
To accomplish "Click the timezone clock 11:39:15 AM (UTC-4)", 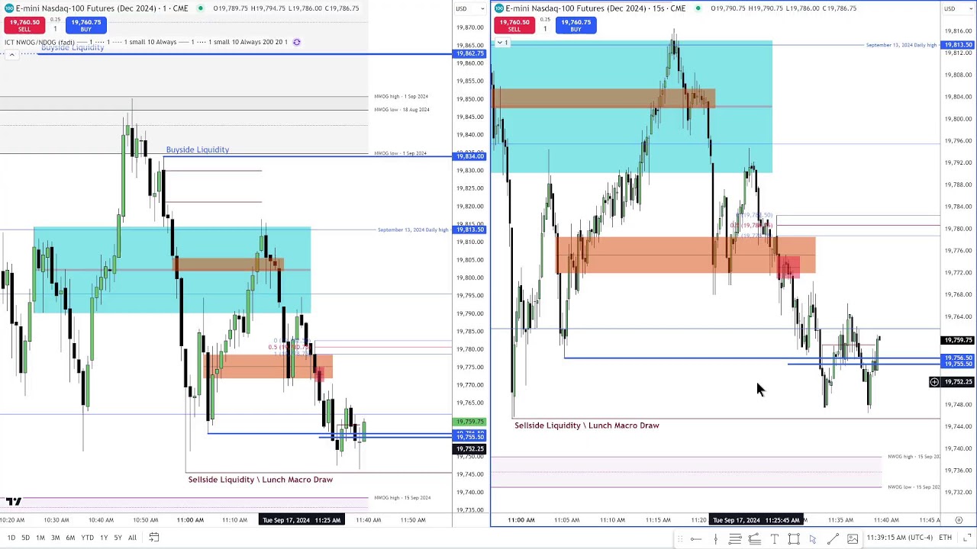I will coord(898,538).
